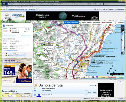The image size is (126, 102).
Task: Click the traffic warning triangle icon
Action: tap(84, 77)
